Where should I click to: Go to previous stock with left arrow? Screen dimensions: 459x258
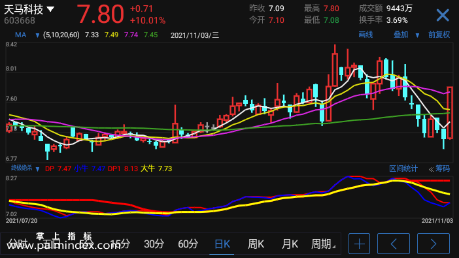point(394,244)
